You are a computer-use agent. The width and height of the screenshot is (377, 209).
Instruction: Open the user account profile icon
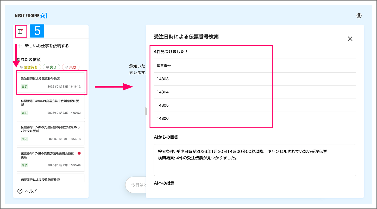pos(359,16)
